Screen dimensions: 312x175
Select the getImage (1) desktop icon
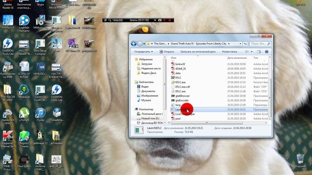[x=40, y=137]
